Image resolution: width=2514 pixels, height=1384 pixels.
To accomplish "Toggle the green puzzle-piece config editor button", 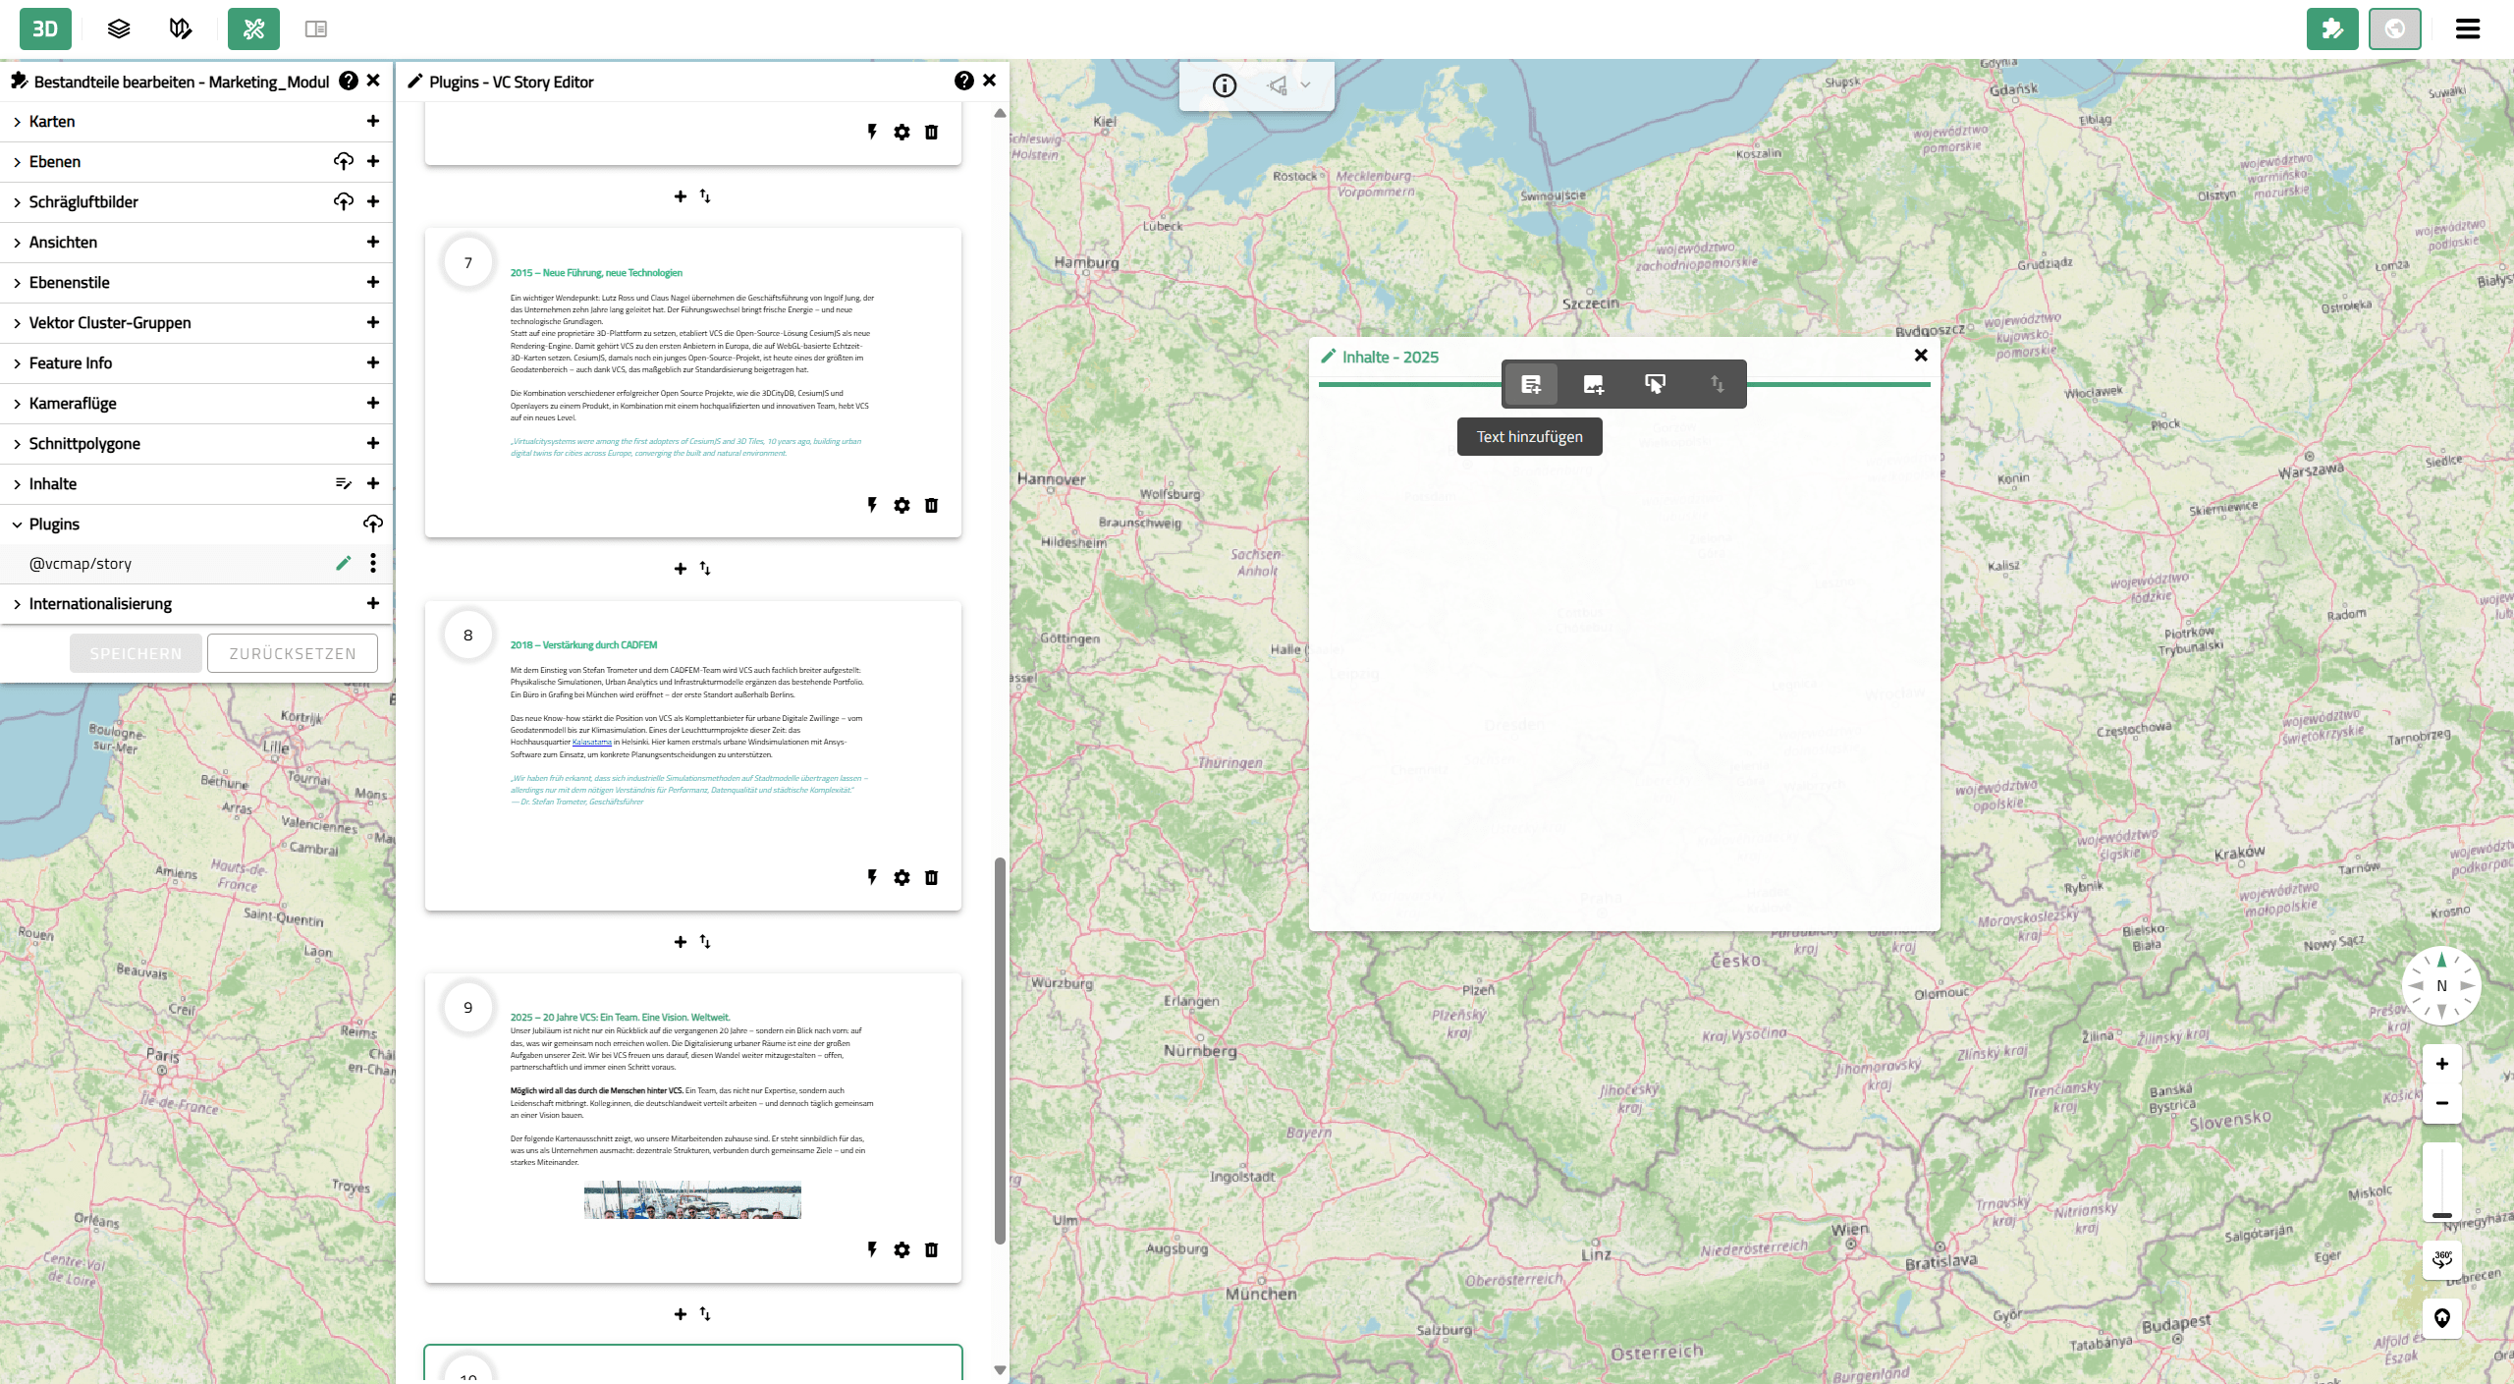I will click(x=2332, y=28).
